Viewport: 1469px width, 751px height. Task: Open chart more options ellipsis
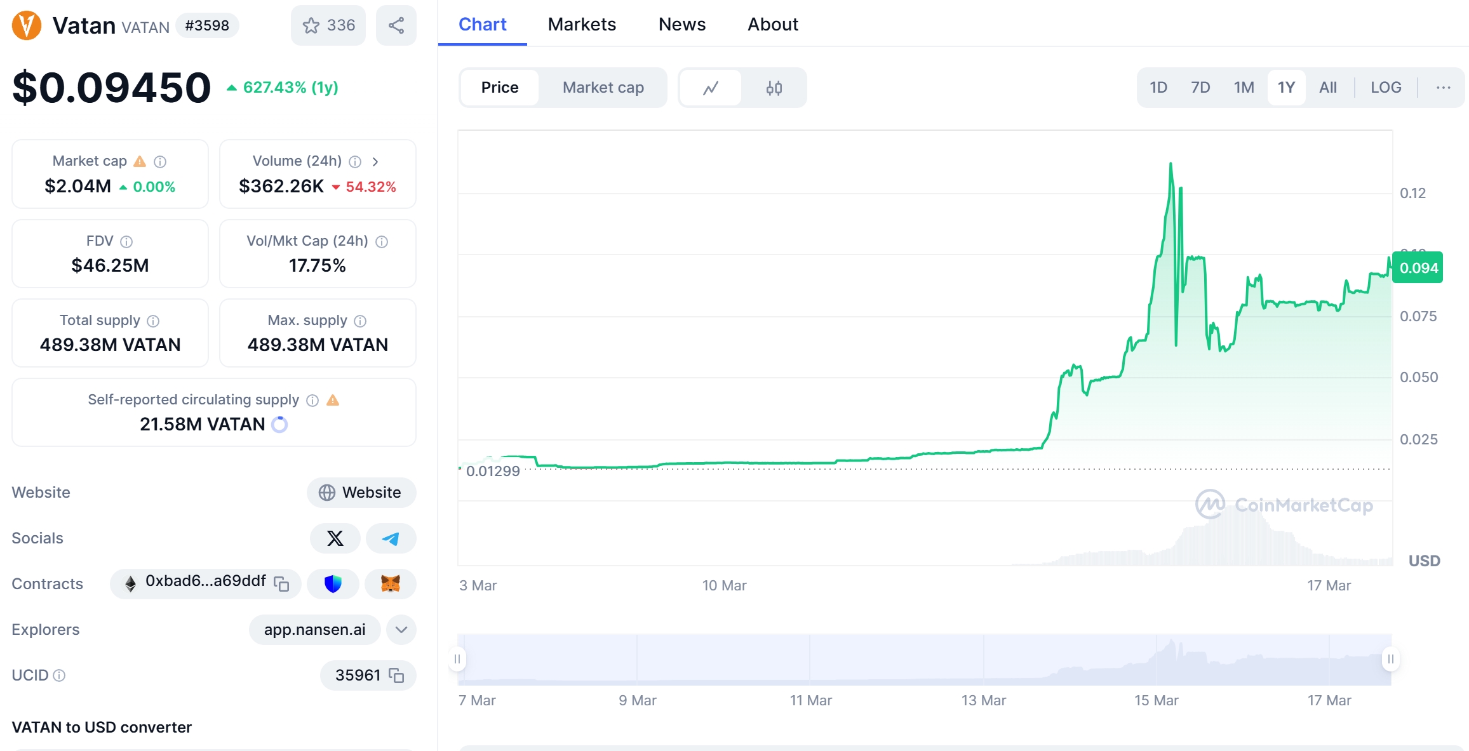pyautogui.click(x=1443, y=88)
